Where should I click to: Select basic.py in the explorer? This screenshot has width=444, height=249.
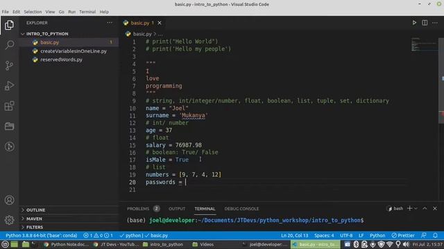pos(69,42)
